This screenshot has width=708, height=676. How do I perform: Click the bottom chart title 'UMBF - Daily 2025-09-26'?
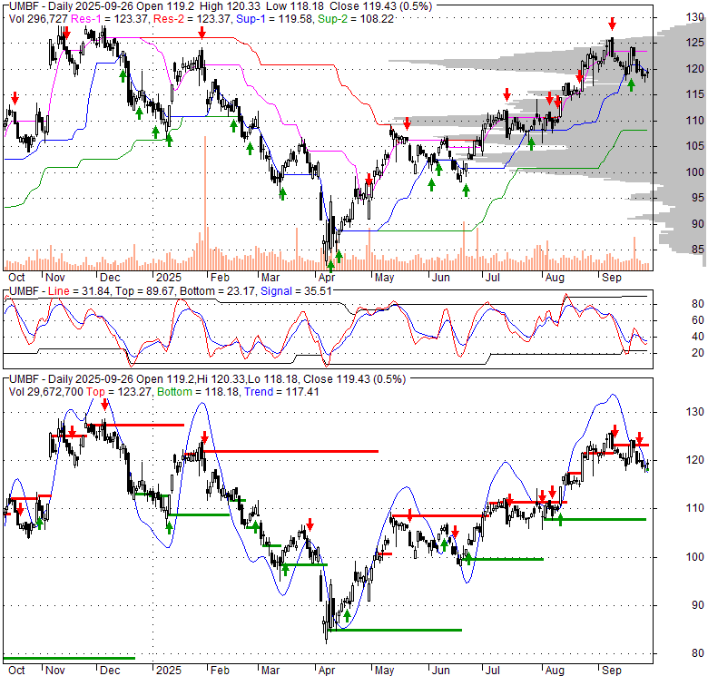tap(71, 379)
